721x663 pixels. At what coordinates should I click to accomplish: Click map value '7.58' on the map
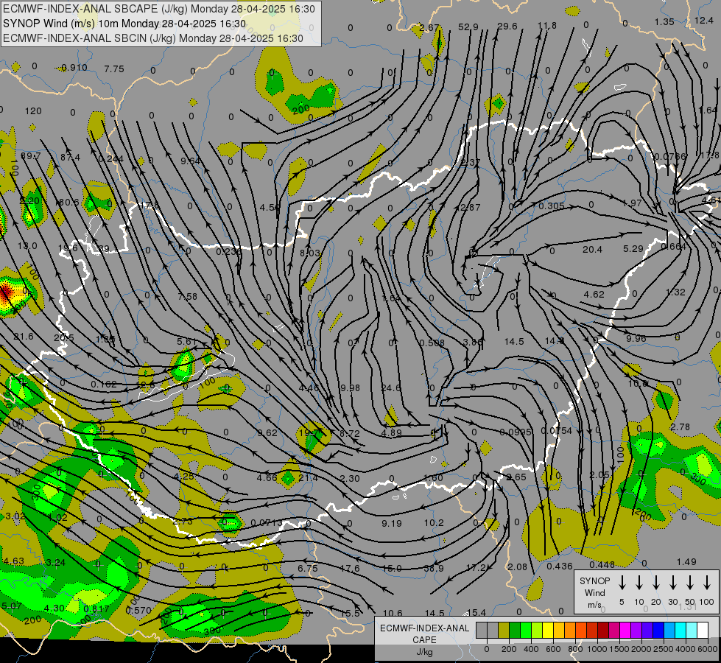pyautogui.click(x=188, y=297)
